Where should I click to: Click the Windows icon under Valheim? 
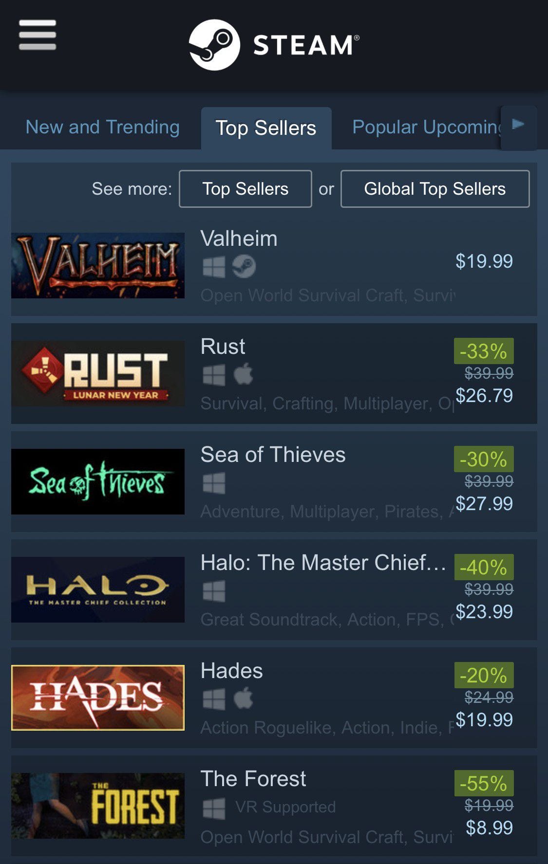(x=214, y=267)
